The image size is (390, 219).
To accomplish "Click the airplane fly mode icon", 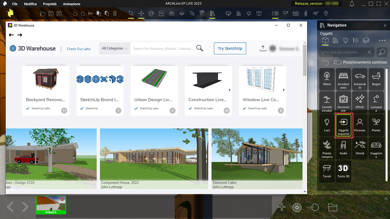I will pyautogui.click(x=316, y=14).
